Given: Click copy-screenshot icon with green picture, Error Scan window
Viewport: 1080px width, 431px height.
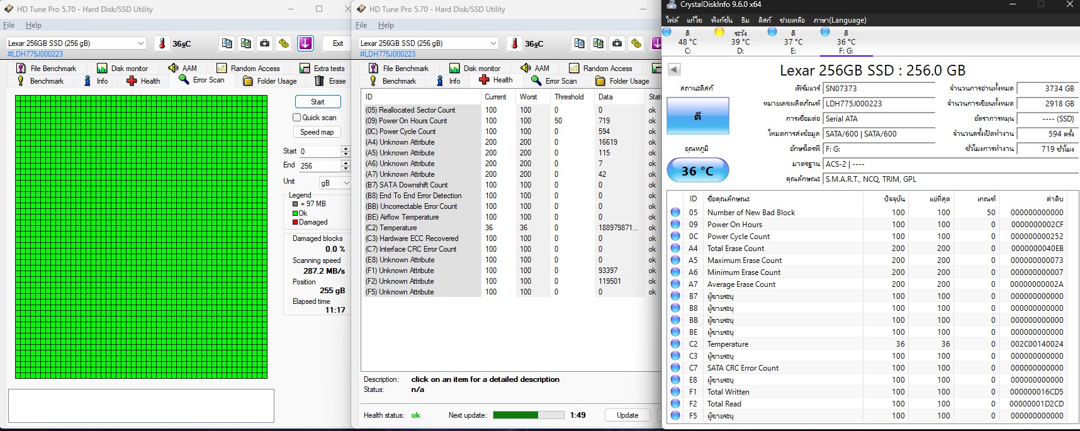Looking at the screenshot, I should click(246, 43).
